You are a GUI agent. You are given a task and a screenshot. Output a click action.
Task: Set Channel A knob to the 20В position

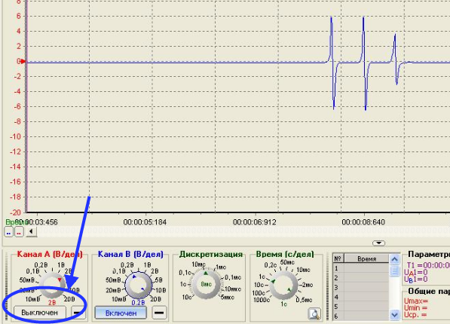(x=69, y=299)
